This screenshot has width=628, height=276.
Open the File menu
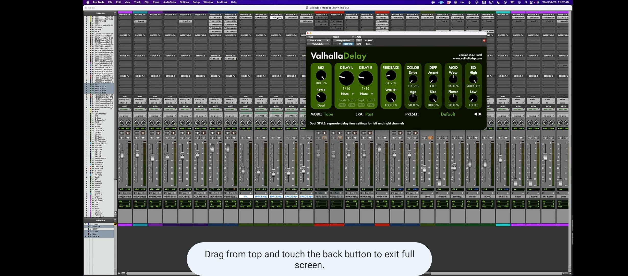tap(110, 2)
